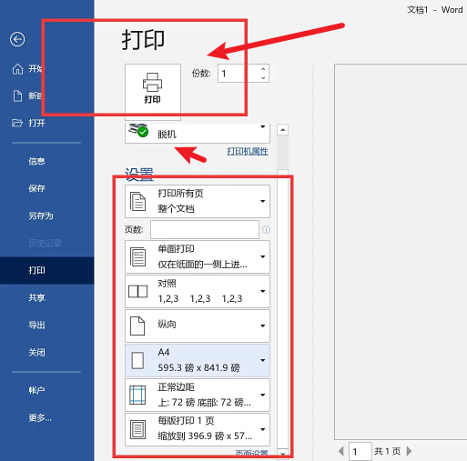Select the Print item in sidebar
The width and height of the screenshot is (467, 461).
(36, 270)
